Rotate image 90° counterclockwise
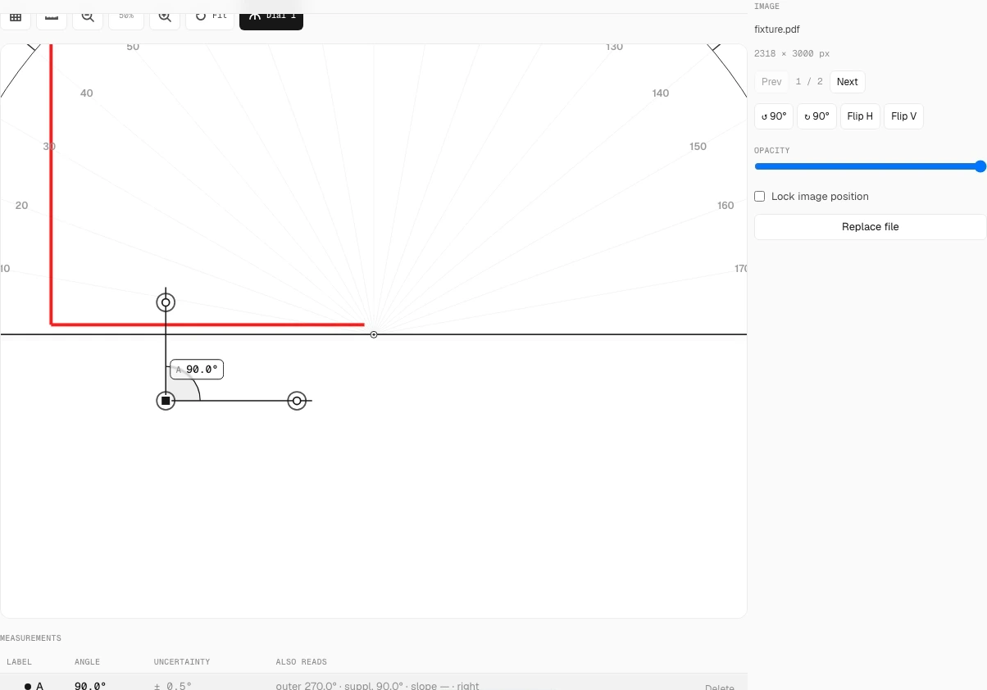 pyautogui.click(x=774, y=116)
